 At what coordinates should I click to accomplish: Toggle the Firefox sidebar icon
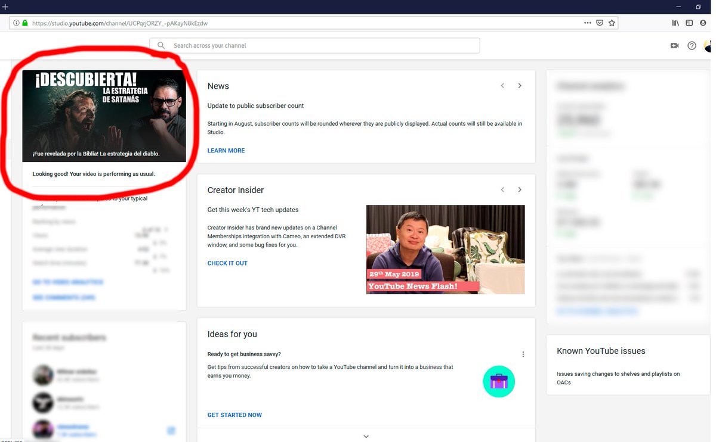pyautogui.click(x=689, y=23)
